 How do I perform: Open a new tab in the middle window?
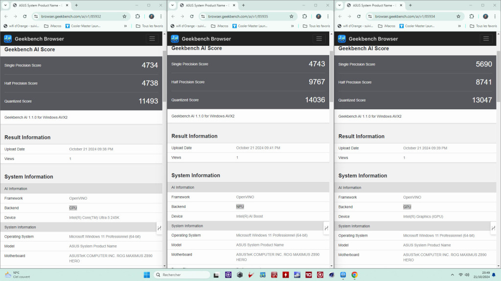(244, 5)
